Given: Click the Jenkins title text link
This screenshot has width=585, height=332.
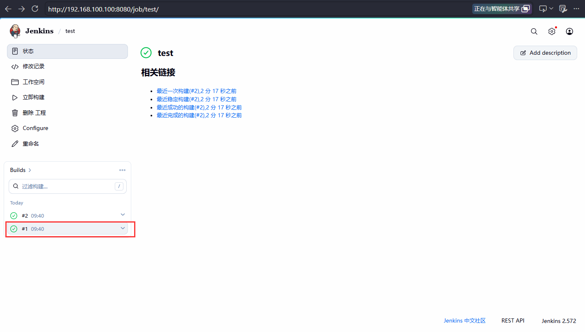Looking at the screenshot, I should (39, 31).
